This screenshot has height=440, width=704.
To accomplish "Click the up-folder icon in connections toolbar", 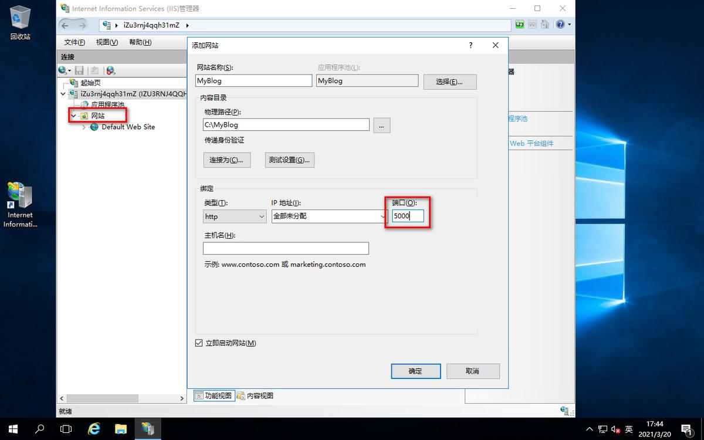I will tap(94, 70).
